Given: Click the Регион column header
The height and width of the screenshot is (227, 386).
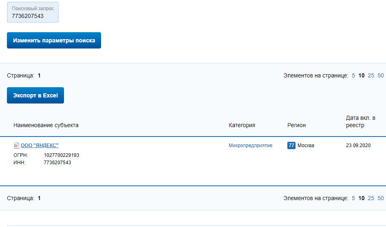Looking at the screenshot, I should (x=296, y=125).
